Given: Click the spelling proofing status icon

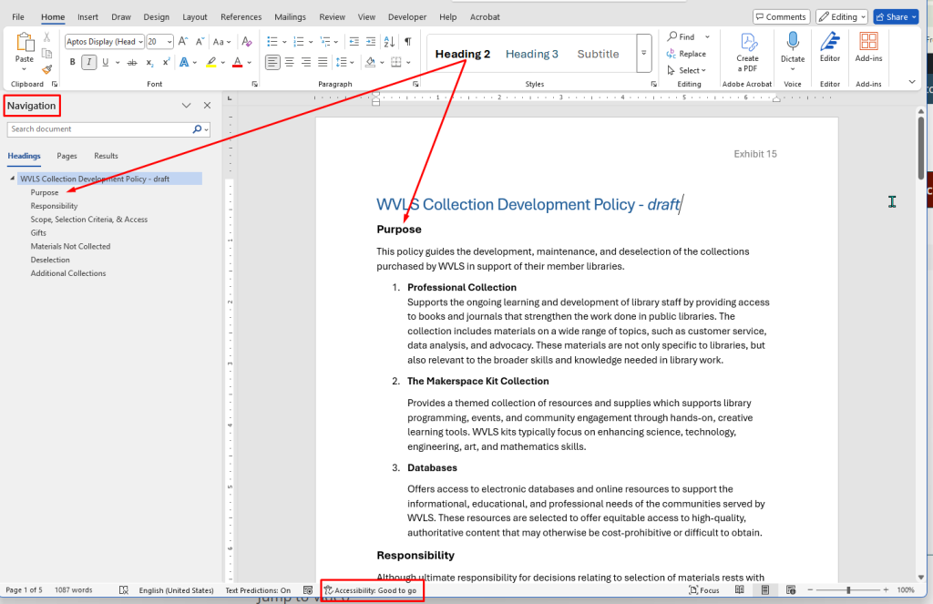Looking at the screenshot, I should pyautogui.click(x=124, y=590).
